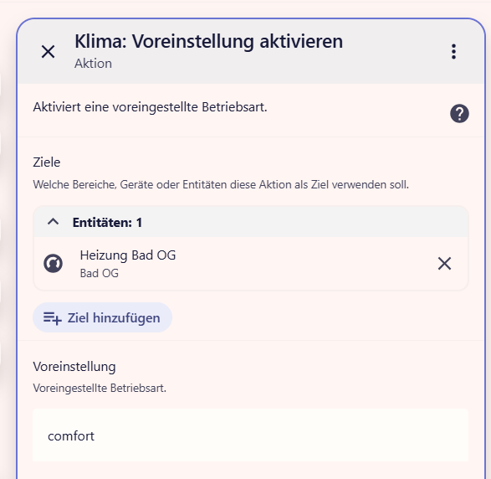Click the 'Voreinstellung' field label
This screenshot has width=491, height=479.
(74, 367)
